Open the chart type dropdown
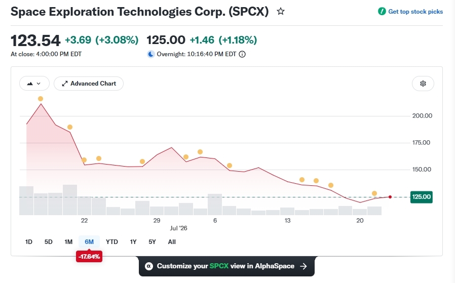 pos(34,84)
